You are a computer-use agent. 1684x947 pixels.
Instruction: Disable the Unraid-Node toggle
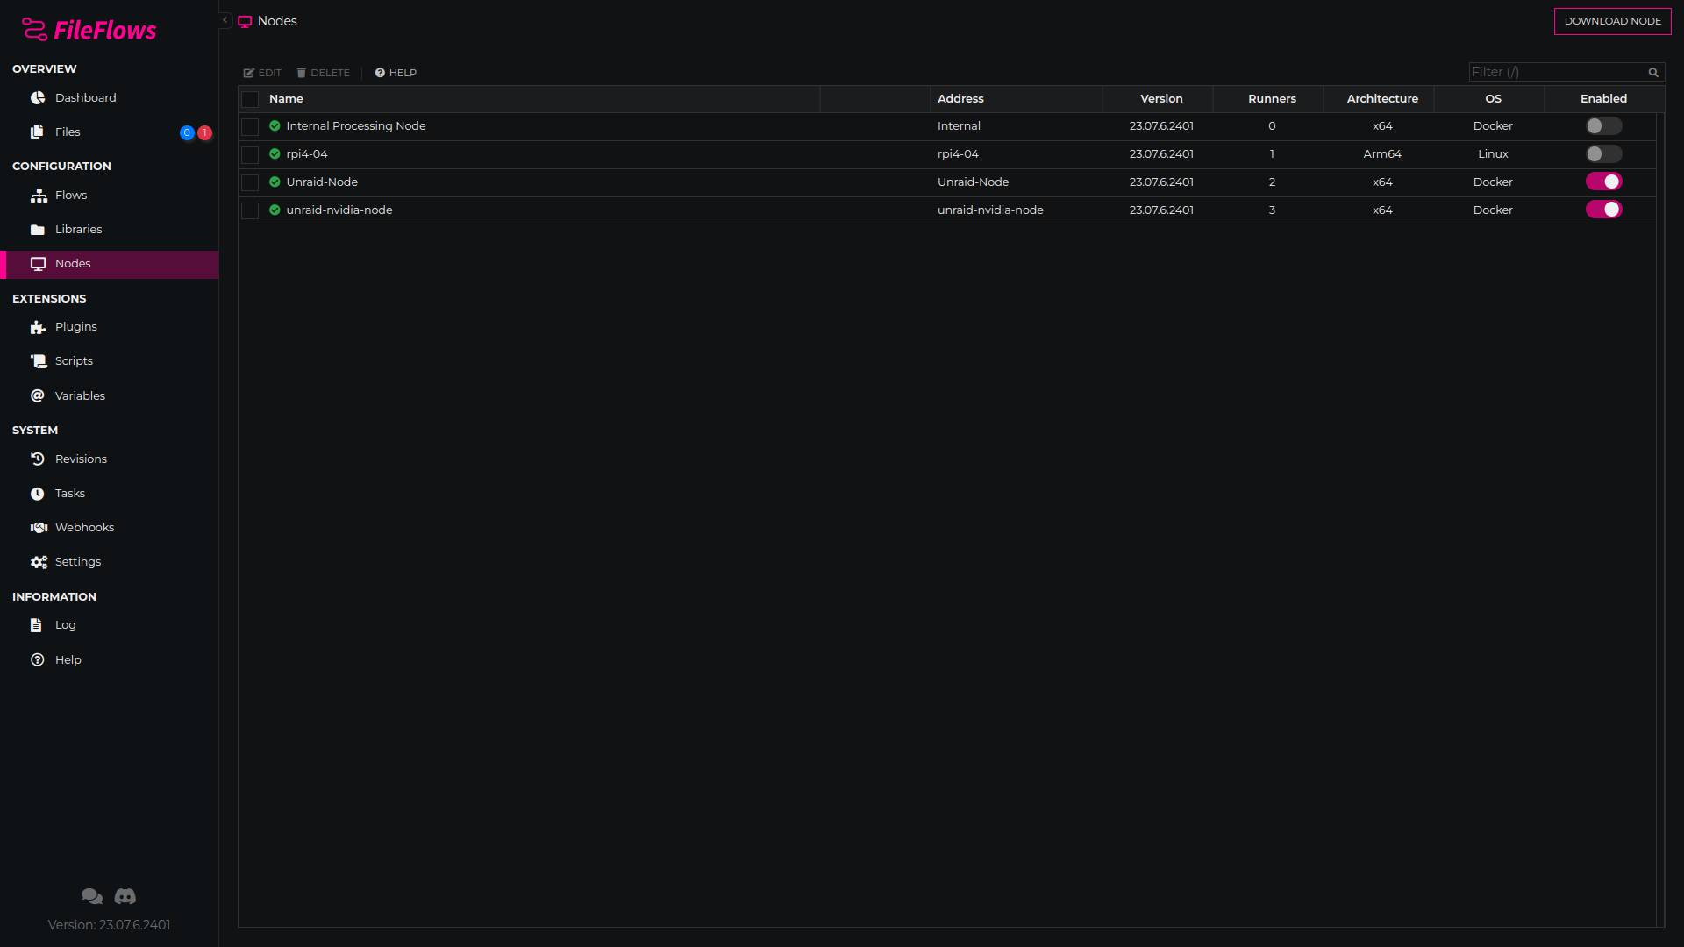1603,182
